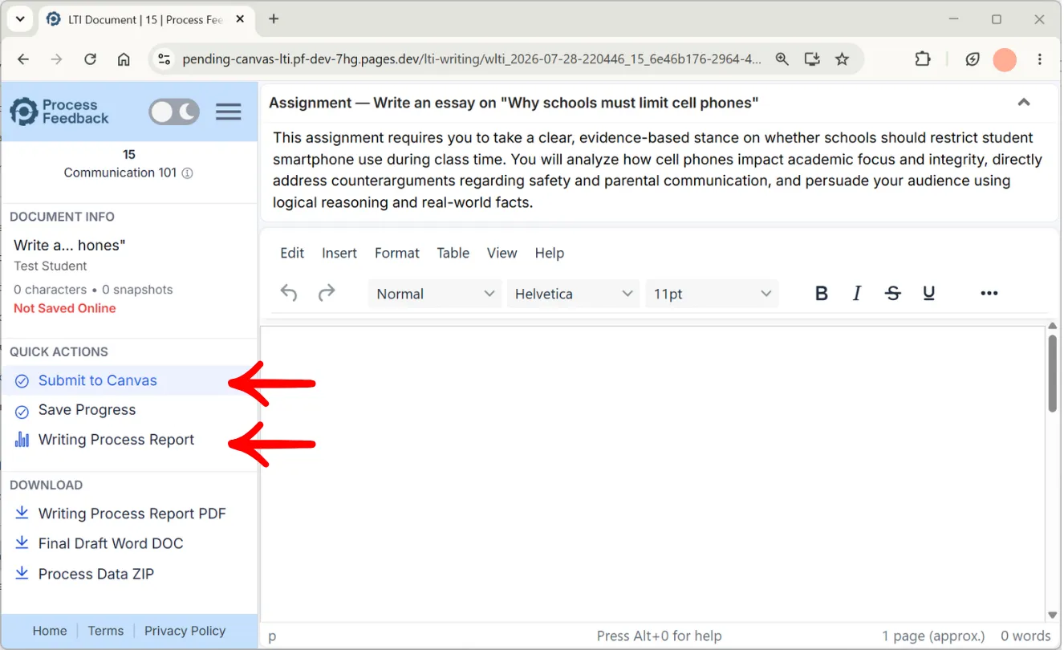Open the Help menu in editor

point(550,253)
